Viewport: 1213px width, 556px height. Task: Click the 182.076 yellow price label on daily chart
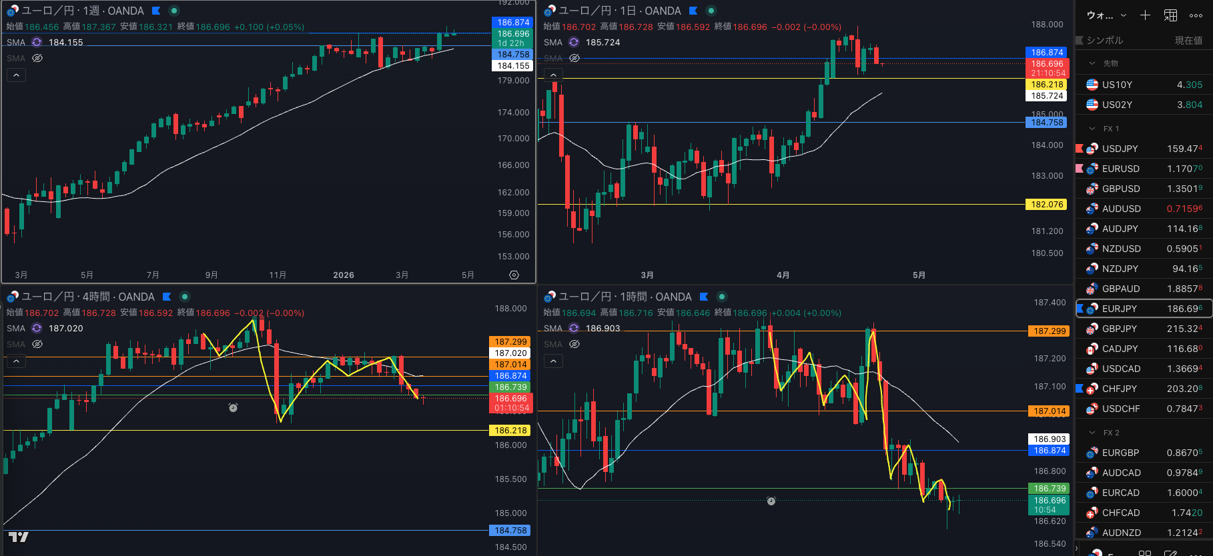1047,205
